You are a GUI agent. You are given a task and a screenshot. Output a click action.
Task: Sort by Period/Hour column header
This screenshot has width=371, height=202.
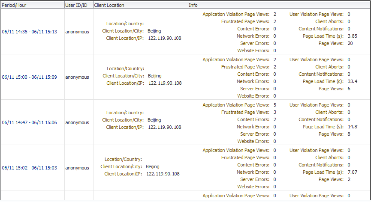pyautogui.click(x=33, y=5)
